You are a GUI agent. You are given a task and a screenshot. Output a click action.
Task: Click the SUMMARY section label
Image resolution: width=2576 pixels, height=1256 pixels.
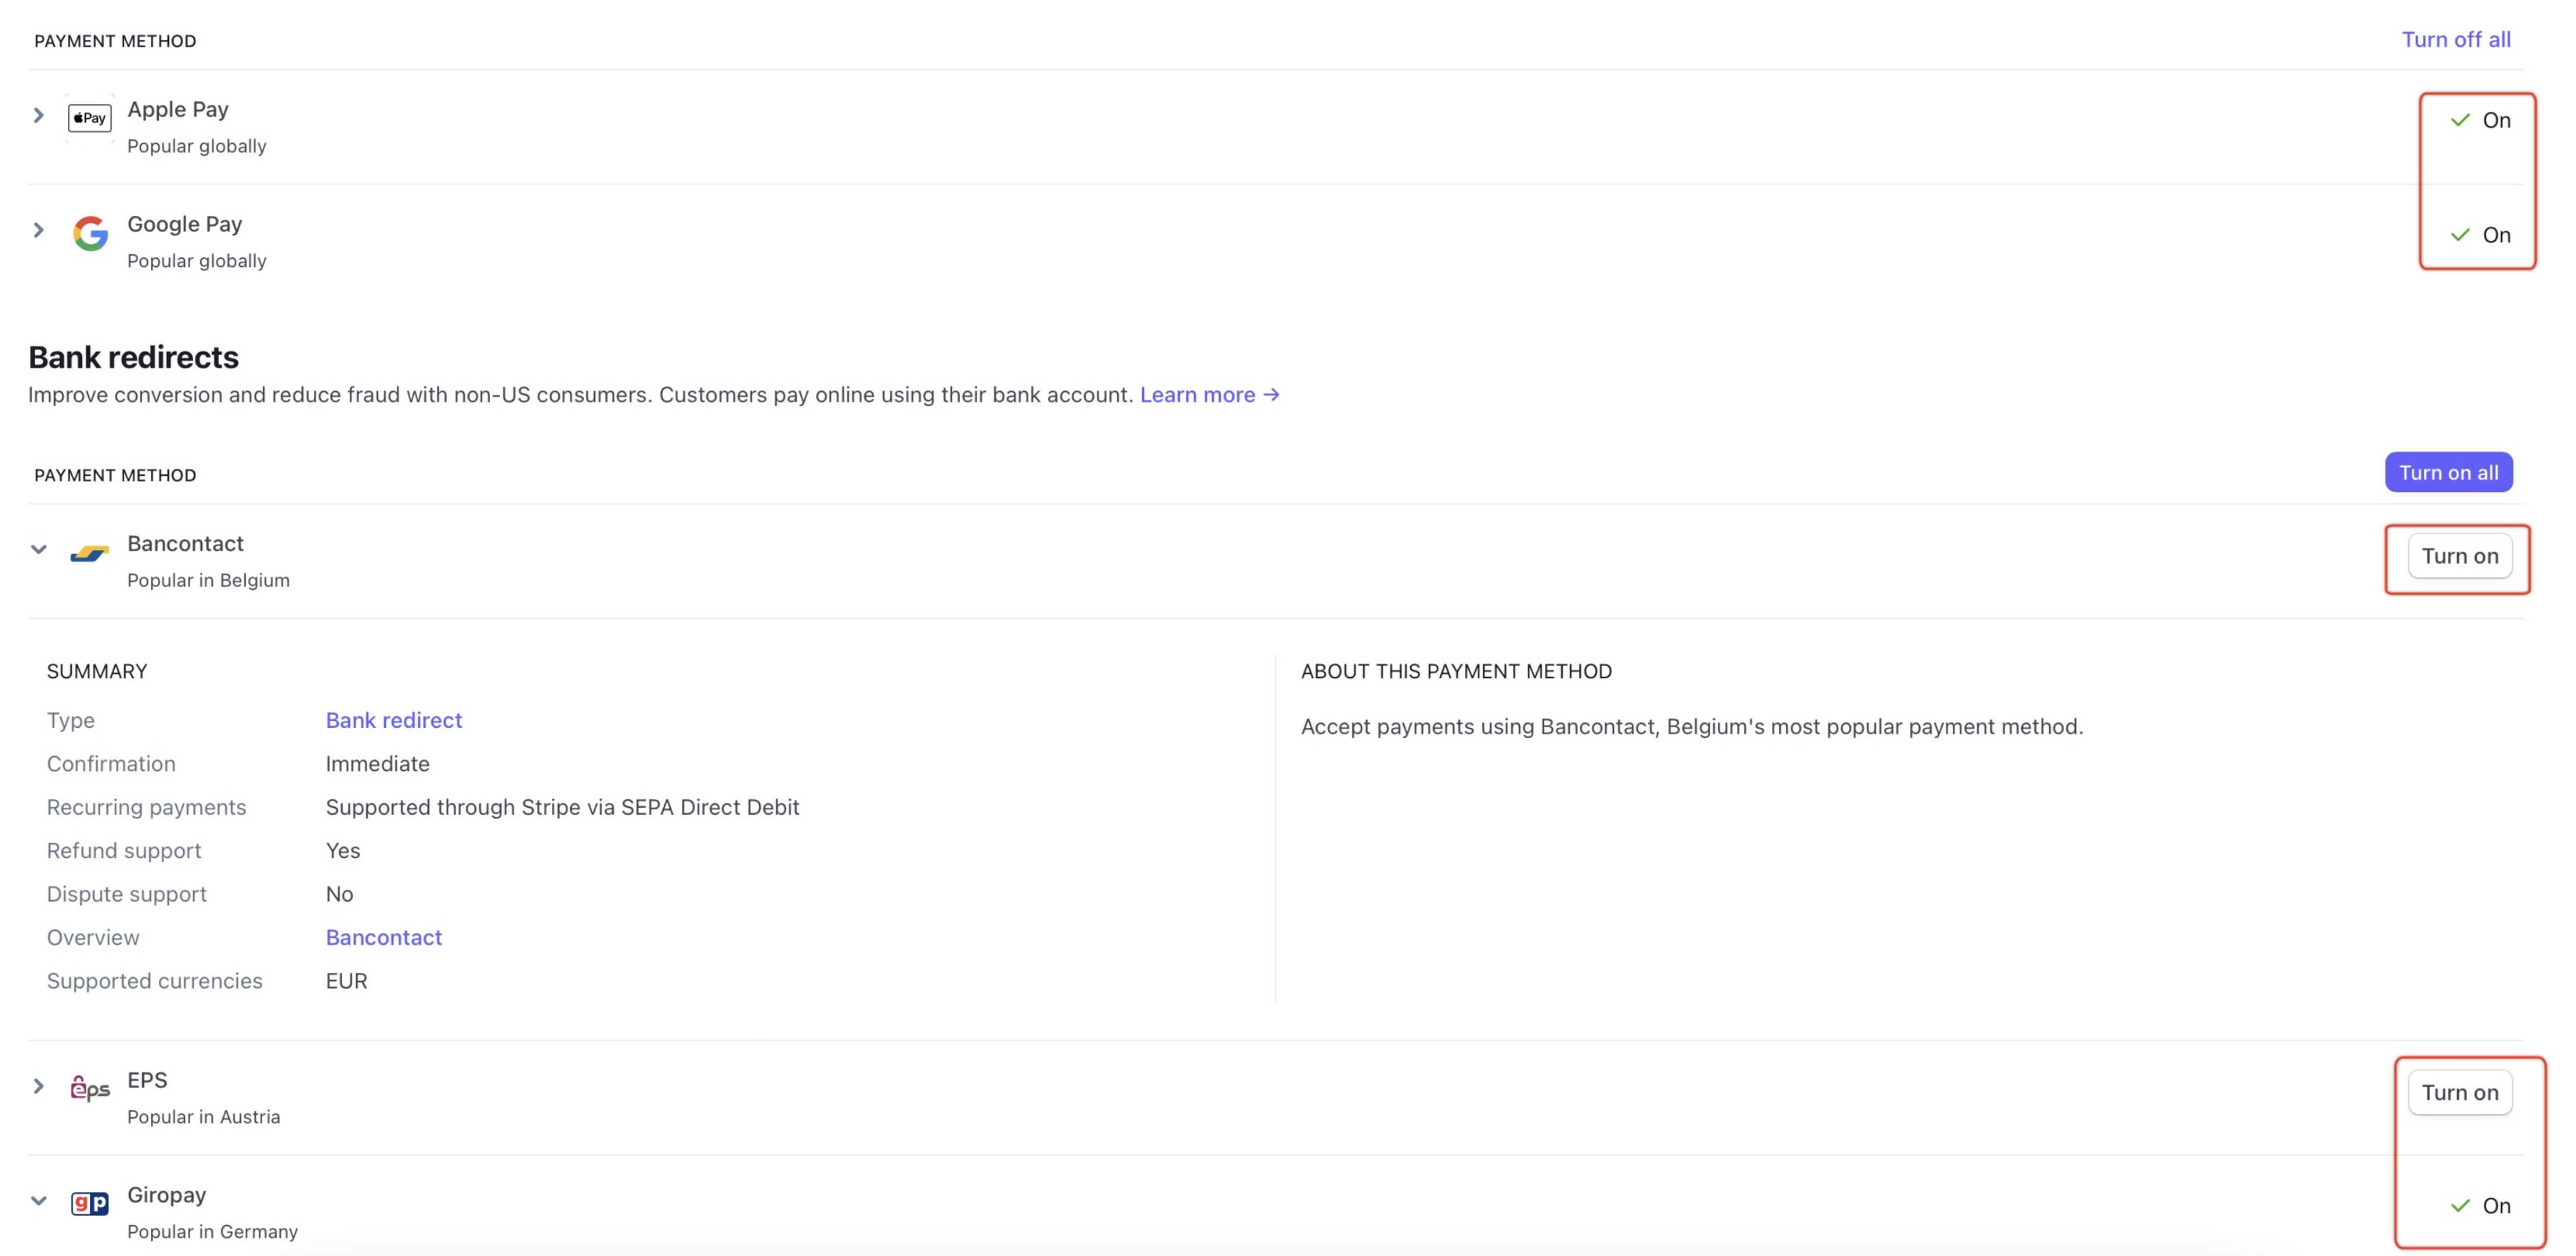97,671
